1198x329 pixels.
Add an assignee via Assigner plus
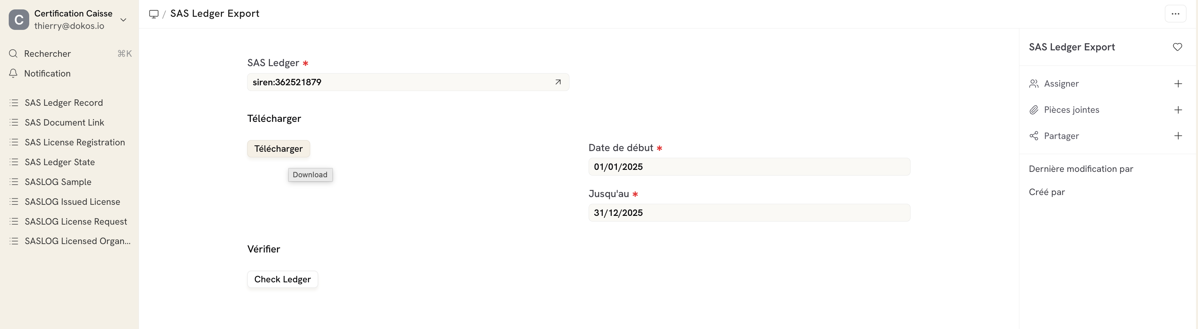pos(1178,84)
